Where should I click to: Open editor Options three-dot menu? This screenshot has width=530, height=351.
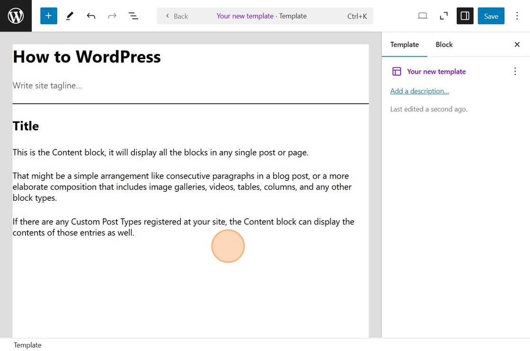(x=517, y=16)
